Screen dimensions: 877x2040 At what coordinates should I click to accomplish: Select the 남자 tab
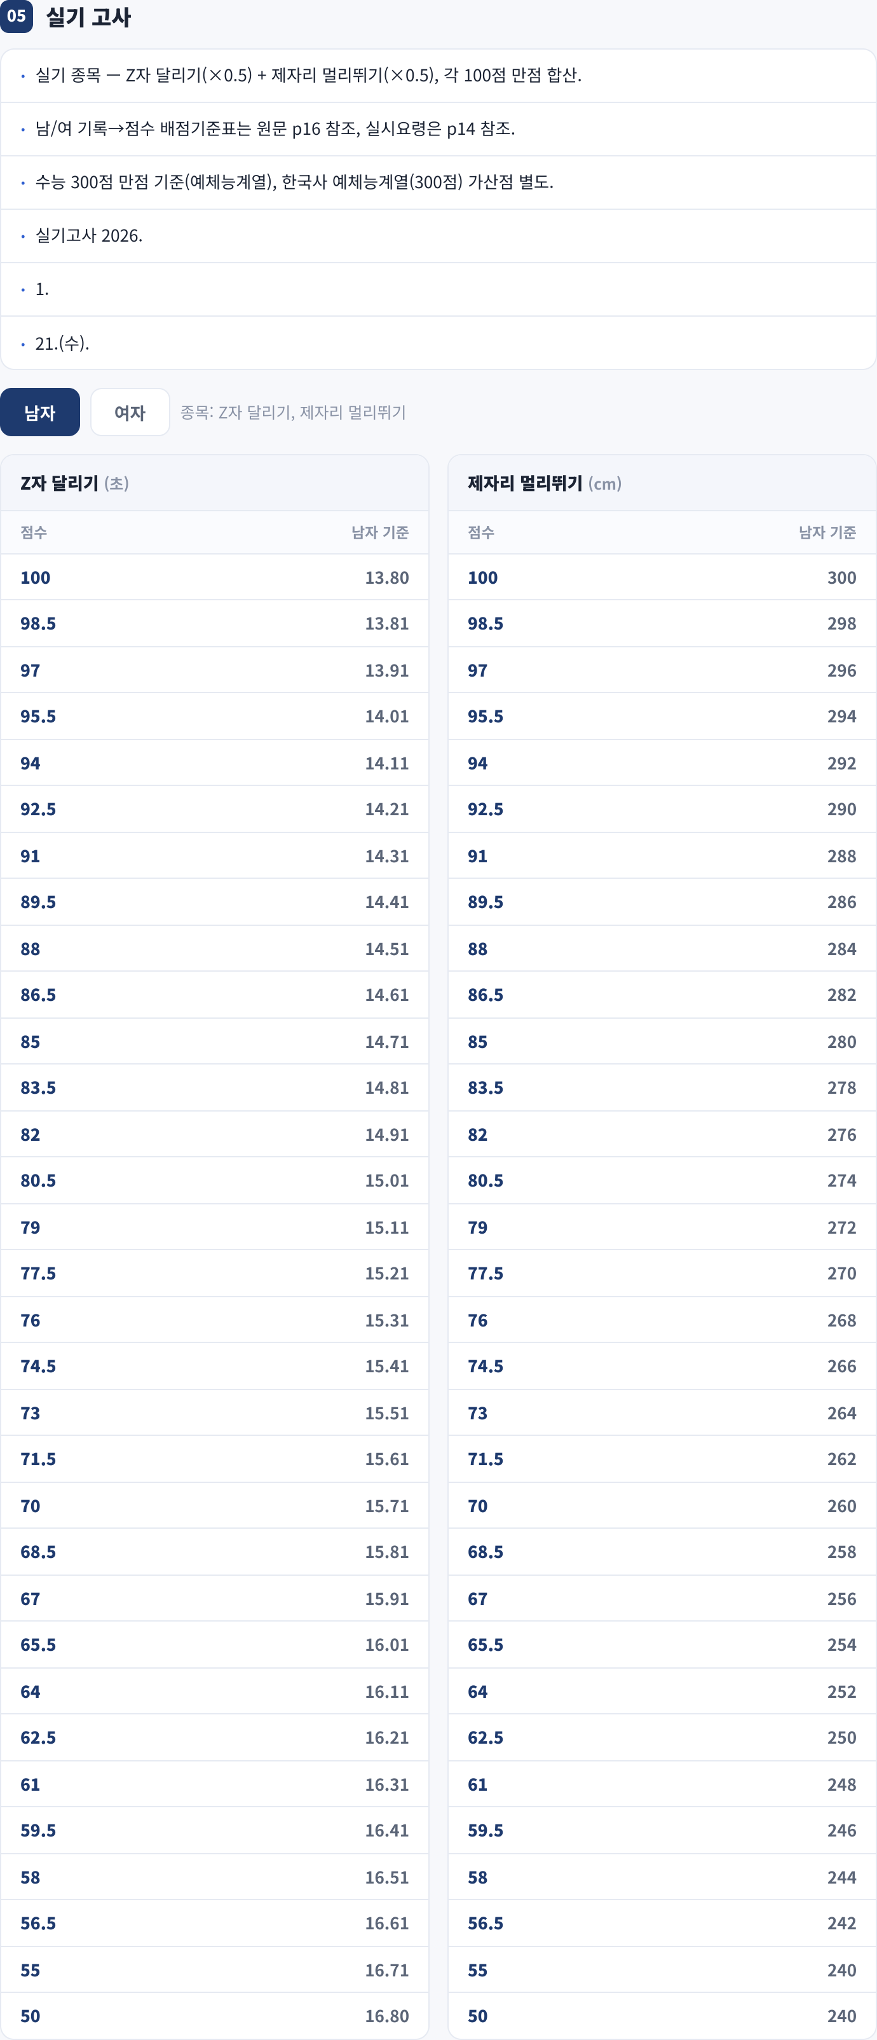[x=39, y=412]
